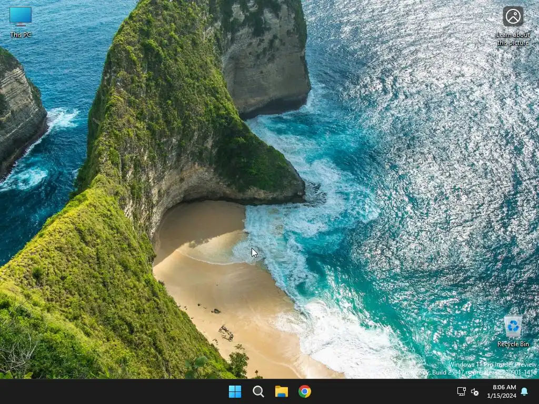
Task: Open File Explorer from the taskbar
Action: (282, 391)
